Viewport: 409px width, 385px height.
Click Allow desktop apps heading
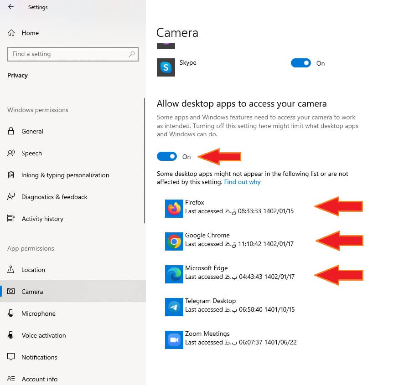[242, 104]
